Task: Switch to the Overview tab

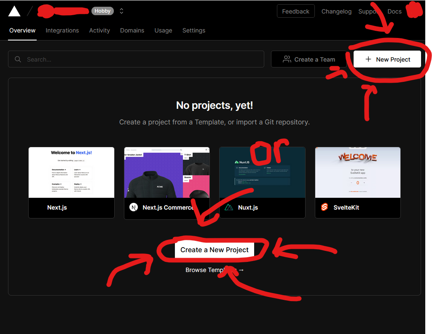Action: click(22, 30)
